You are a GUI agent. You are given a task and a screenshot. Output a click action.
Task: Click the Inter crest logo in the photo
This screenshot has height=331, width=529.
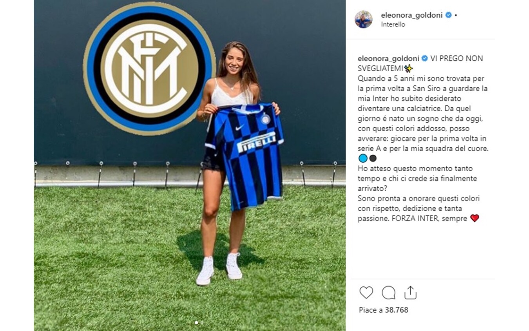149,68
